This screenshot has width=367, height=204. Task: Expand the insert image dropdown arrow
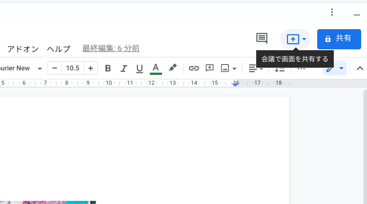235,69
